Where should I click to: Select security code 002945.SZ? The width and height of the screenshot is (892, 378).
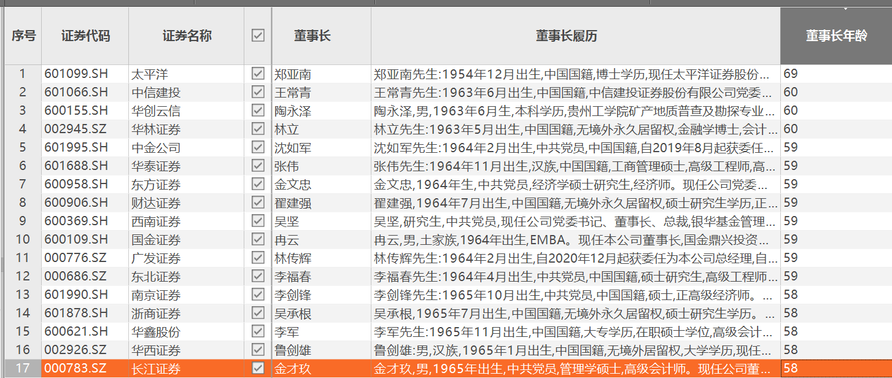click(76, 129)
